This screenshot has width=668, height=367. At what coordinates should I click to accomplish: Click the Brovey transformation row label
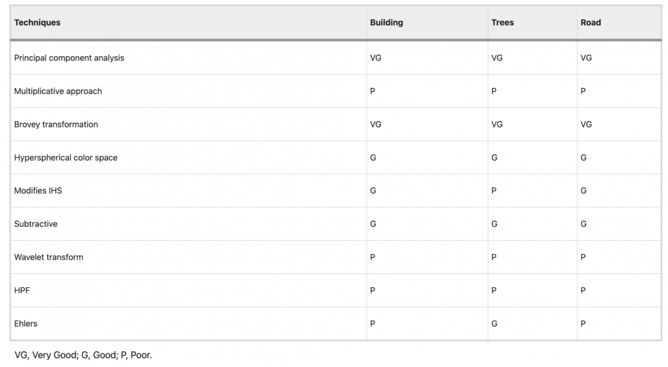click(x=56, y=125)
